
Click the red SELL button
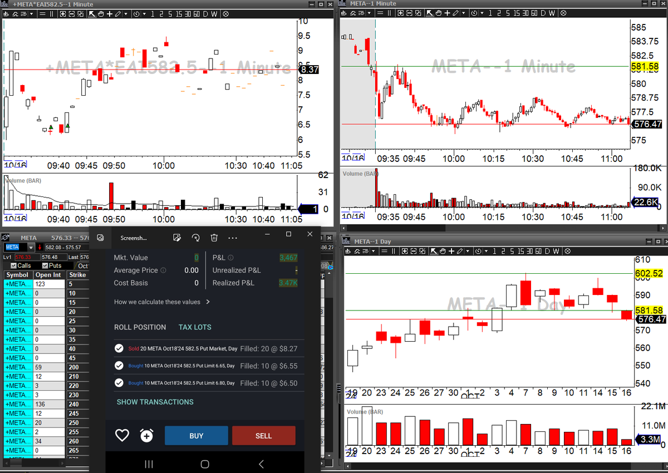coord(263,436)
